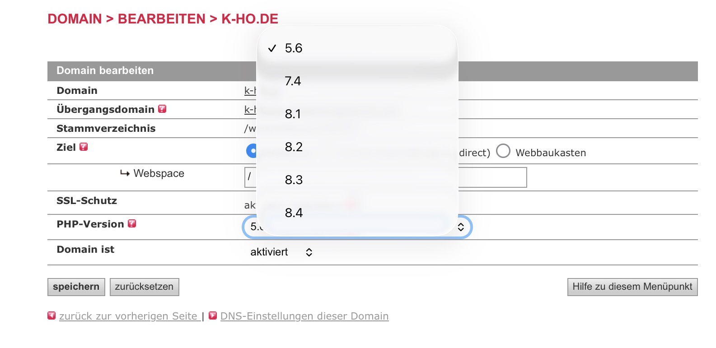Viewport: 716px width, 348px height.
Task: Click red arrow icon before 'zurück zur vorherigen Seite'
Action: tap(51, 316)
